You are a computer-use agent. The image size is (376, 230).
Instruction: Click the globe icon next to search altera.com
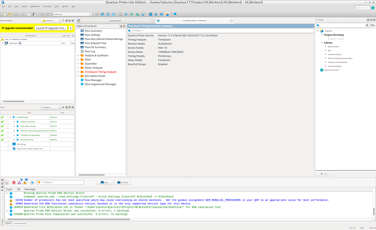click(373, 8)
